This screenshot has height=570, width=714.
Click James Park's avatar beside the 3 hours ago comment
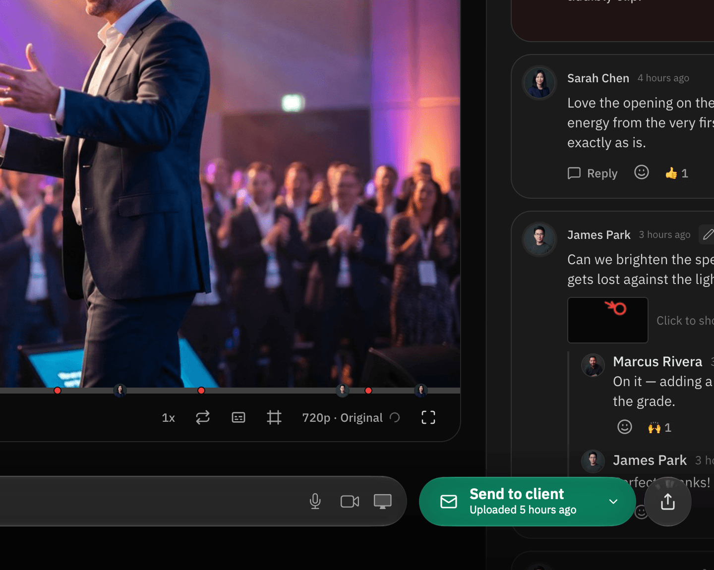click(539, 239)
